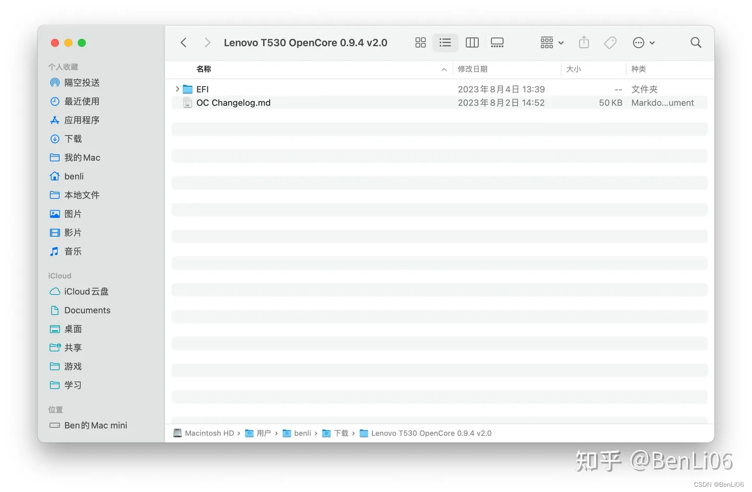Click the EFI modified date 13:39
The height and width of the screenshot is (492, 752).
[501, 89]
